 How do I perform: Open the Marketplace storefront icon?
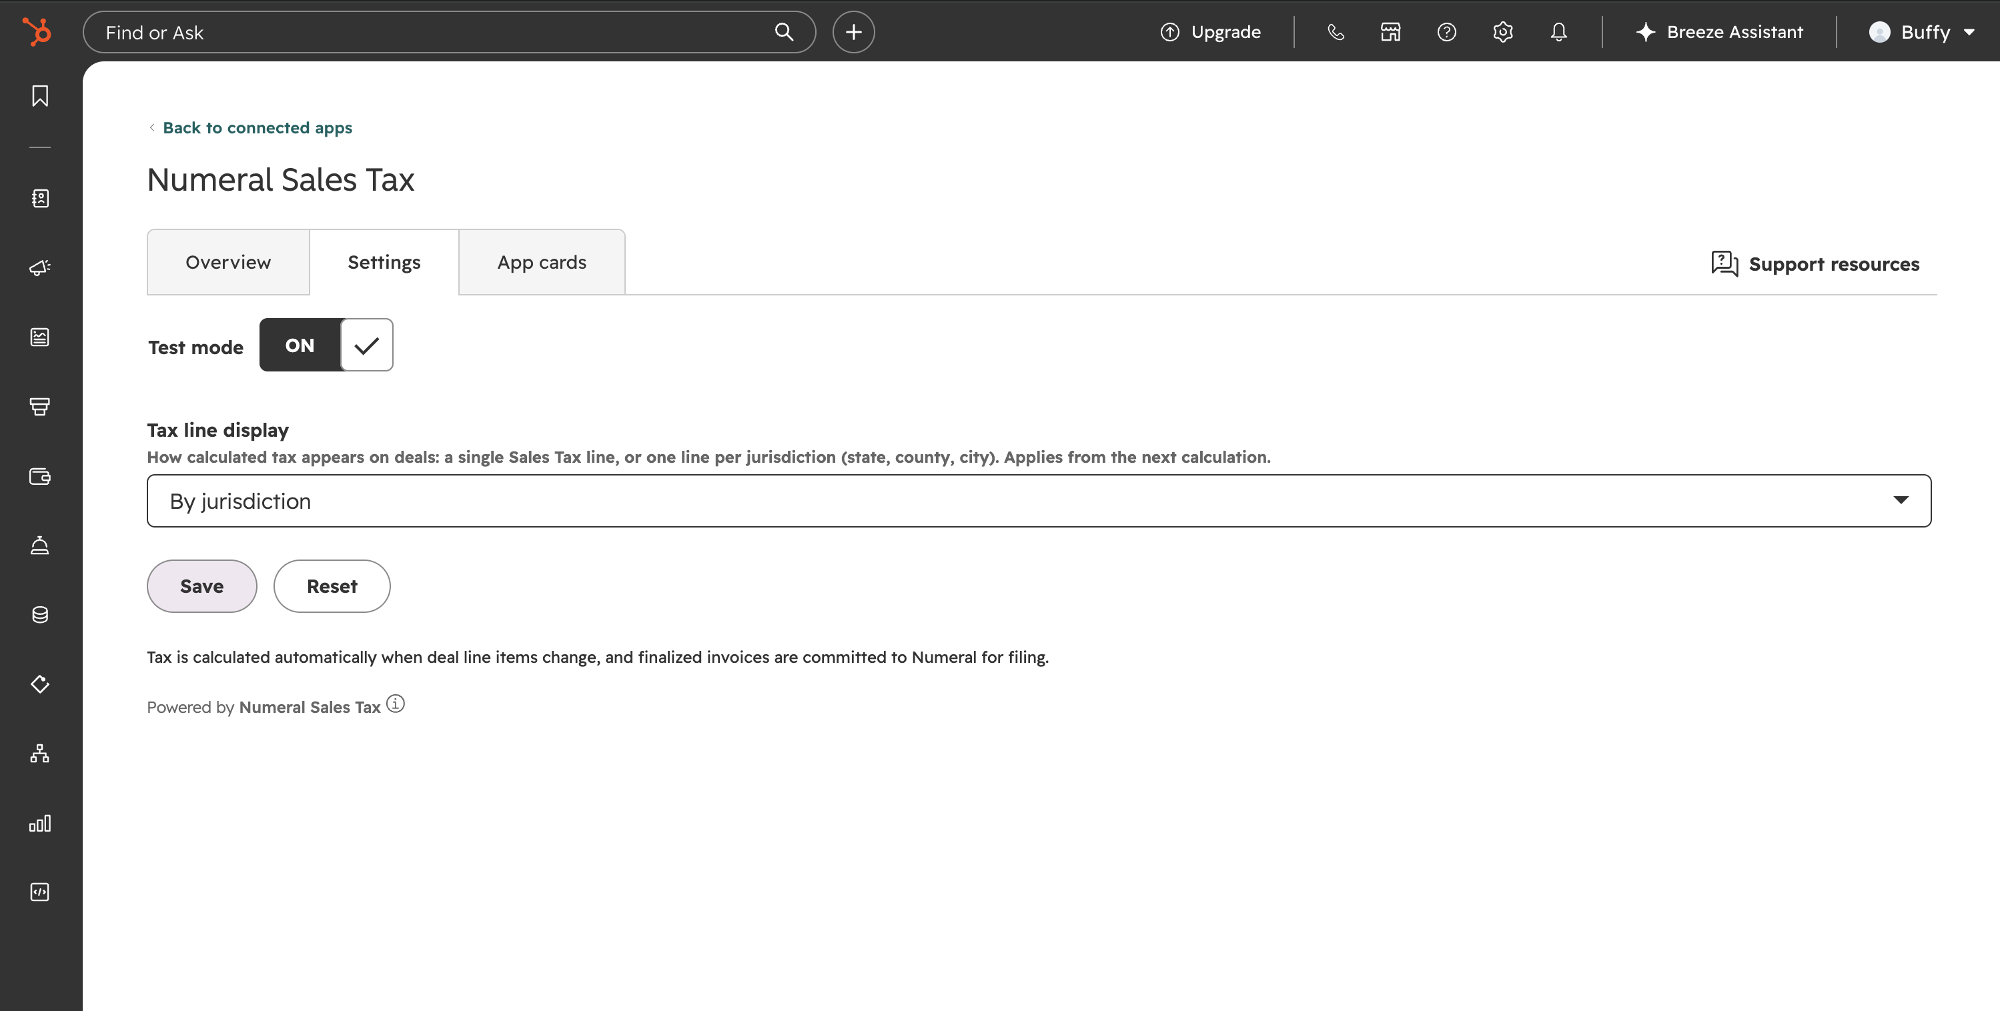point(1390,32)
